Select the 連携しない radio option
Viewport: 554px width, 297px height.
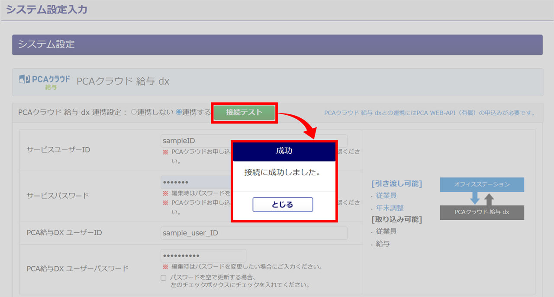(134, 112)
